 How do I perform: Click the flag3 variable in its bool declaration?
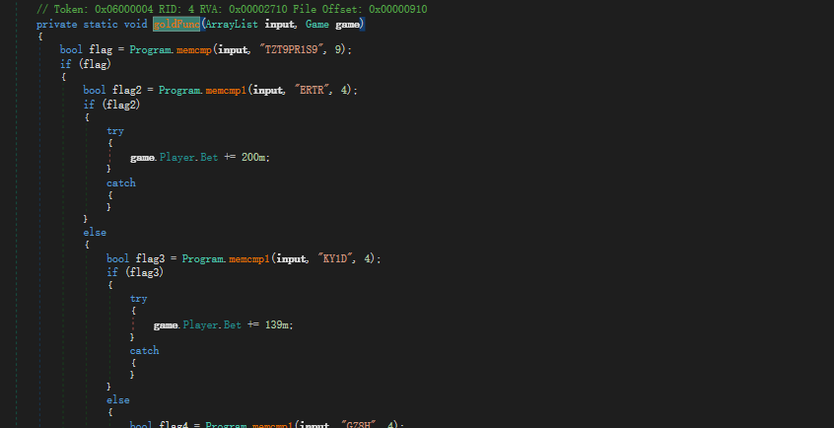pyautogui.click(x=151, y=258)
